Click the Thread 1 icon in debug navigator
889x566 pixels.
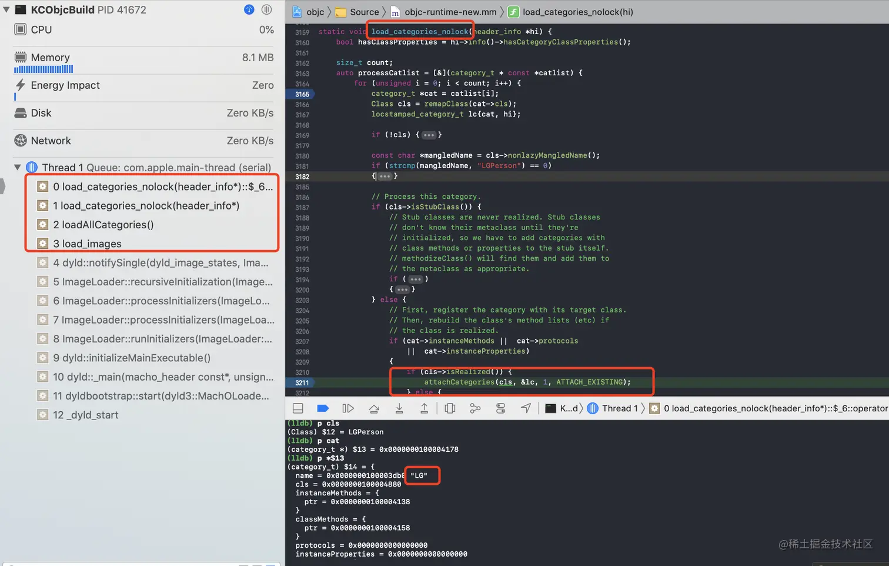coord(32,168)
